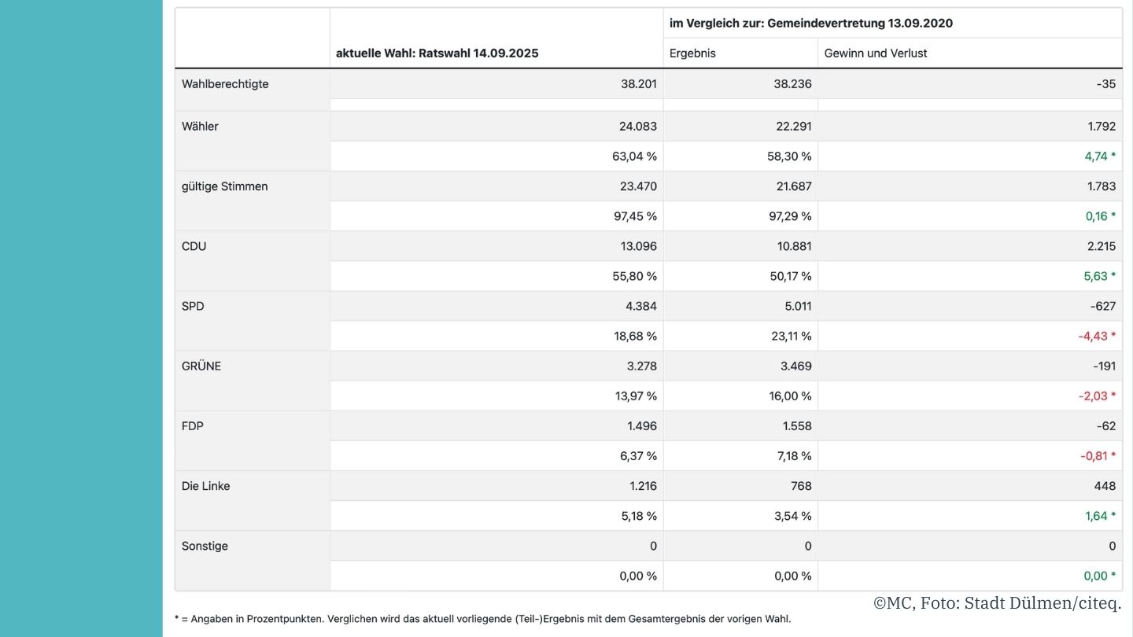Select the Die Linke gain value 1,64
The image size is (1133, 637).
(1096, 516)
